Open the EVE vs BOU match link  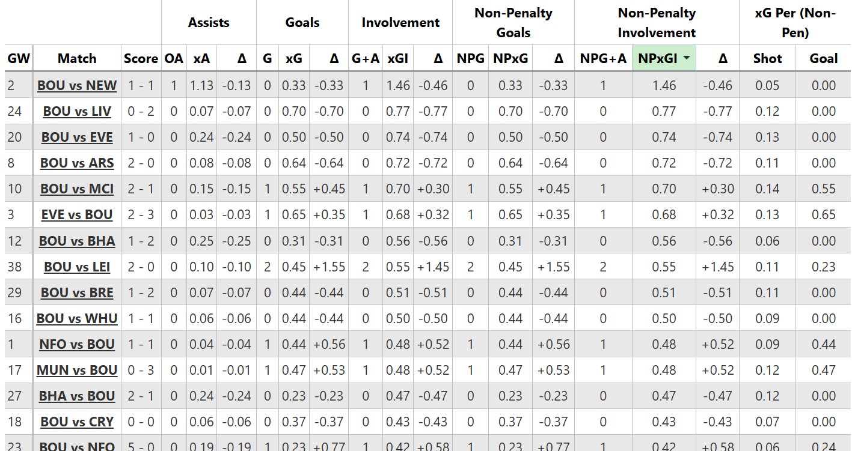click(x=77, y=214)
